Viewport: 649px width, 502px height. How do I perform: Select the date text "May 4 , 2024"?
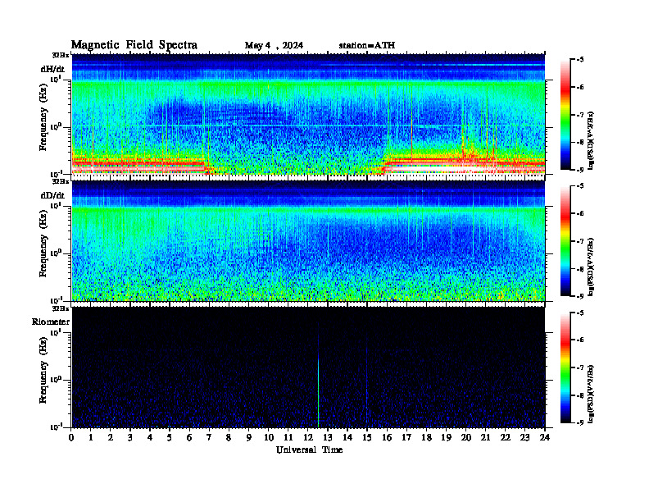(274, 46)
